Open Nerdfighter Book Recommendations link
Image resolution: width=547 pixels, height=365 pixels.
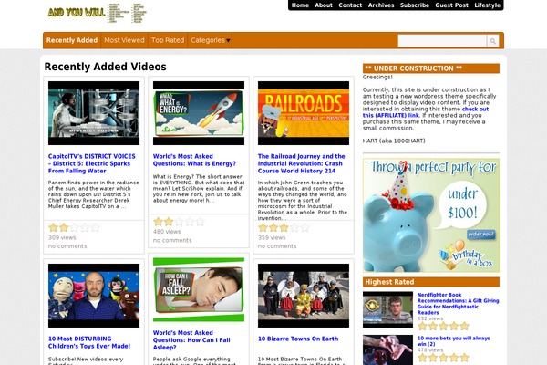[458, 304]
